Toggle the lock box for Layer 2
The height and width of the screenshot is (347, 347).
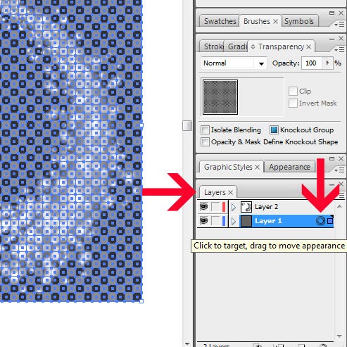point(215,207)
